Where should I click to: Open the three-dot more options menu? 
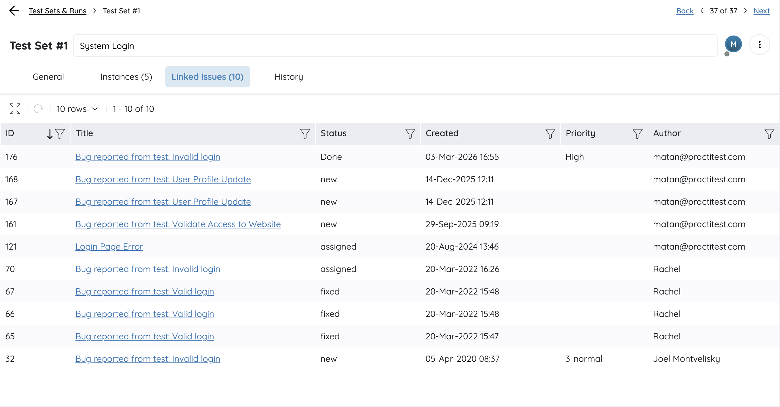tap(759, 45)
